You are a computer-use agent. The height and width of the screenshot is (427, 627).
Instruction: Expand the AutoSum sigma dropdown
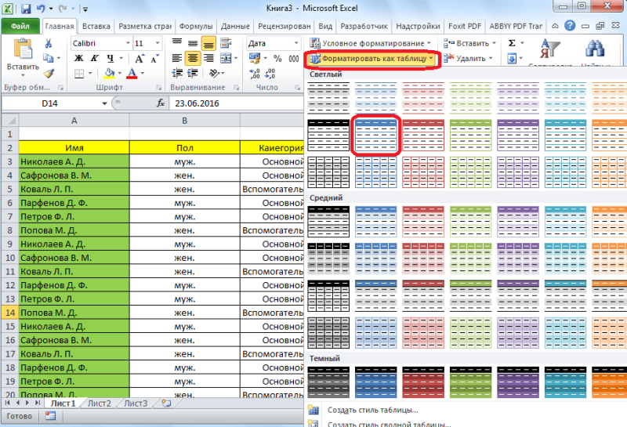522,43
